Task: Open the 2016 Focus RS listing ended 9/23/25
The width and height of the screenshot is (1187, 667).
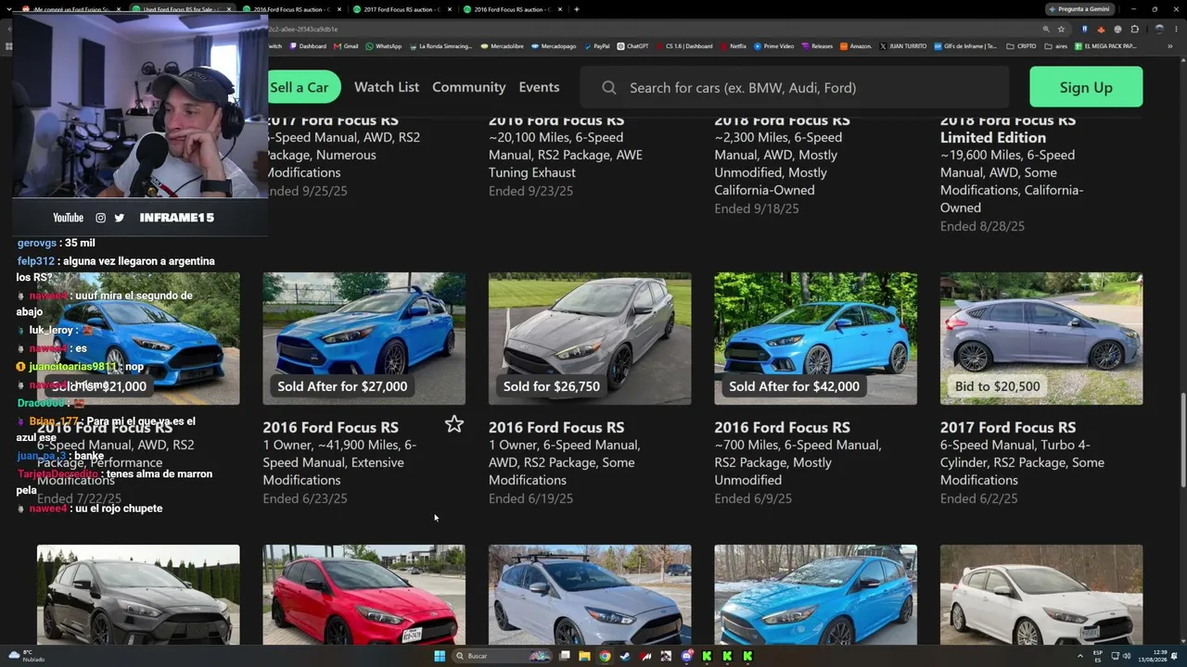Action: (x=556, y=120)
